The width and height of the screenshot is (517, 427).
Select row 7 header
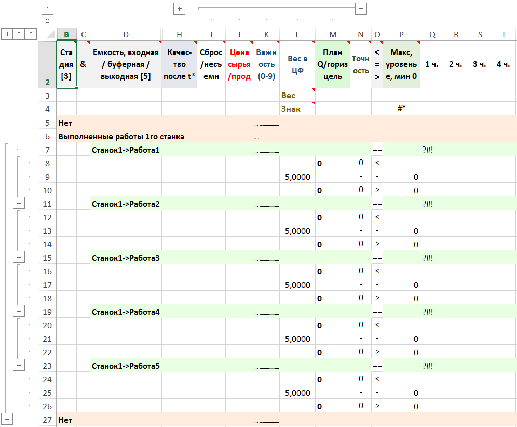[47, 150]
